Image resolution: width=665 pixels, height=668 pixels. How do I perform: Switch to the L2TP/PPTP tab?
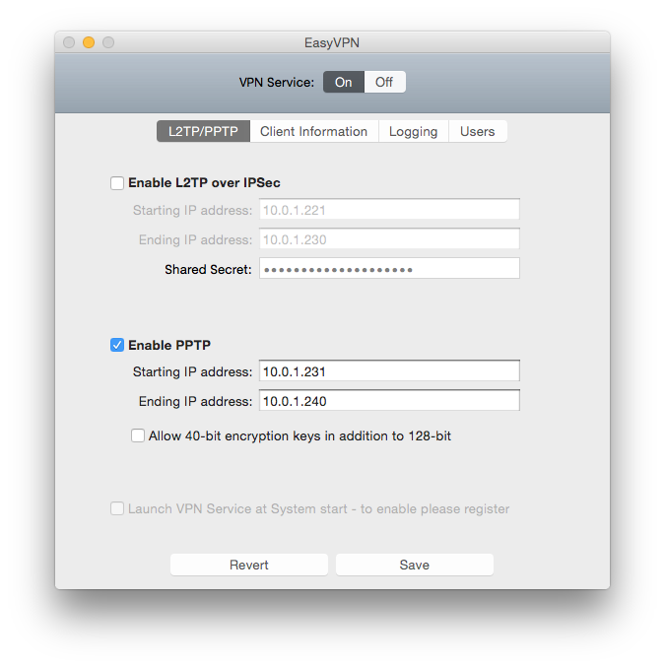[x=203, y=131]
